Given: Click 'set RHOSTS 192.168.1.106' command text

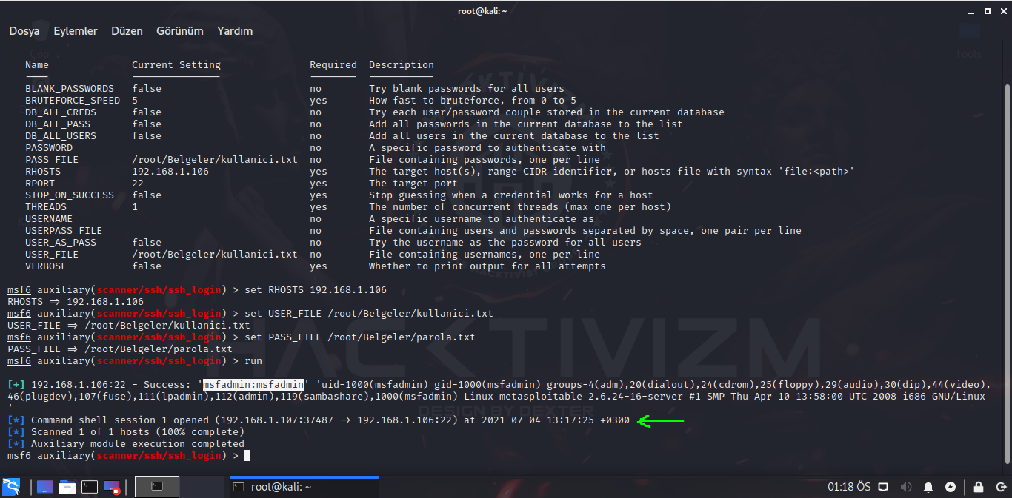Looking at the screenshot, I should click(316, 290).
